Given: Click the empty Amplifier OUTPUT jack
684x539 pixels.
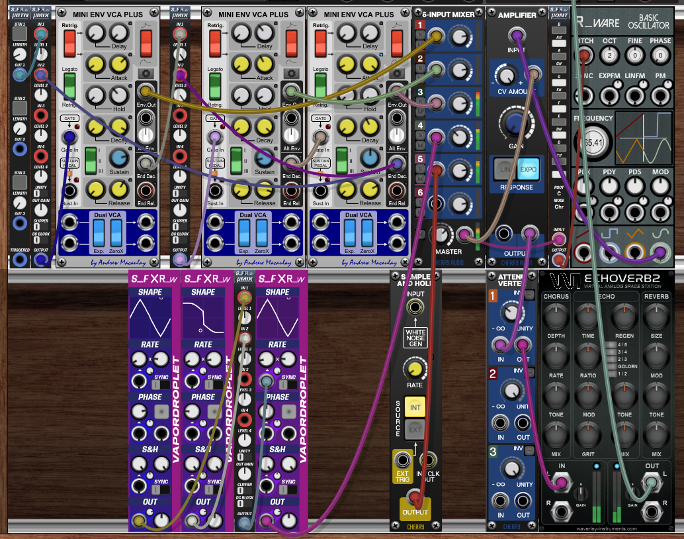Looking at the screenshot, I should [504, 234].
